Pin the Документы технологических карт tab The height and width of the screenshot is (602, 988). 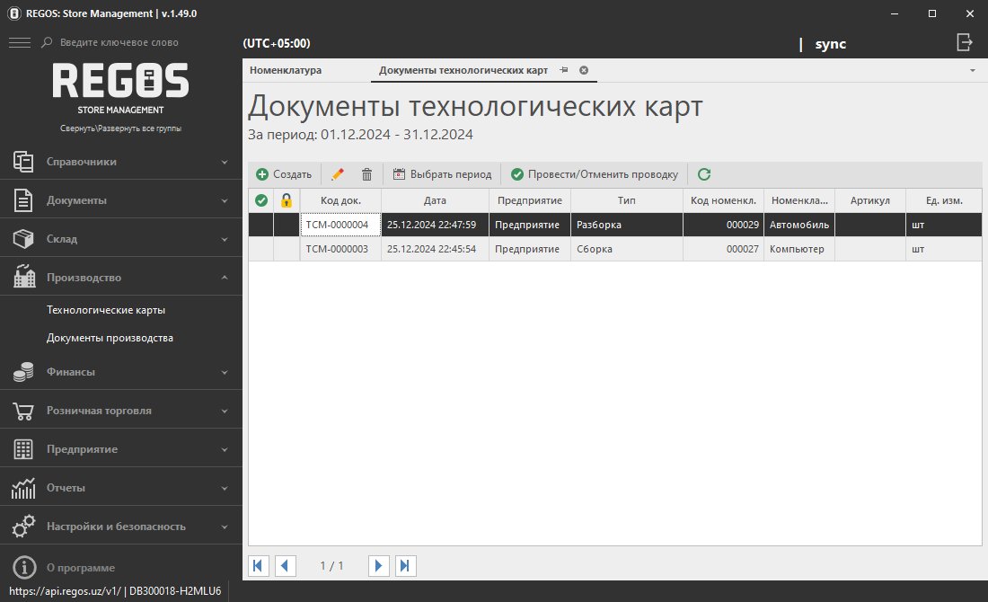[563, 70]
